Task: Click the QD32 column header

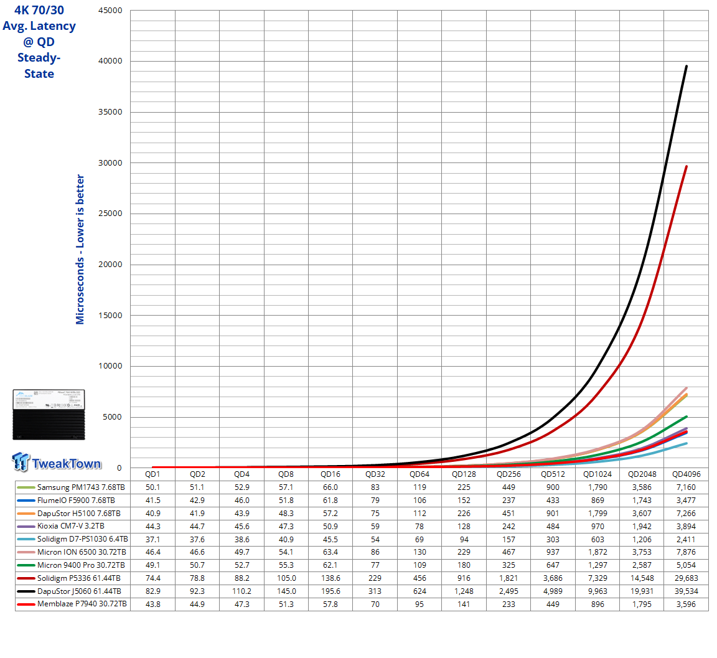Action: 375,474
